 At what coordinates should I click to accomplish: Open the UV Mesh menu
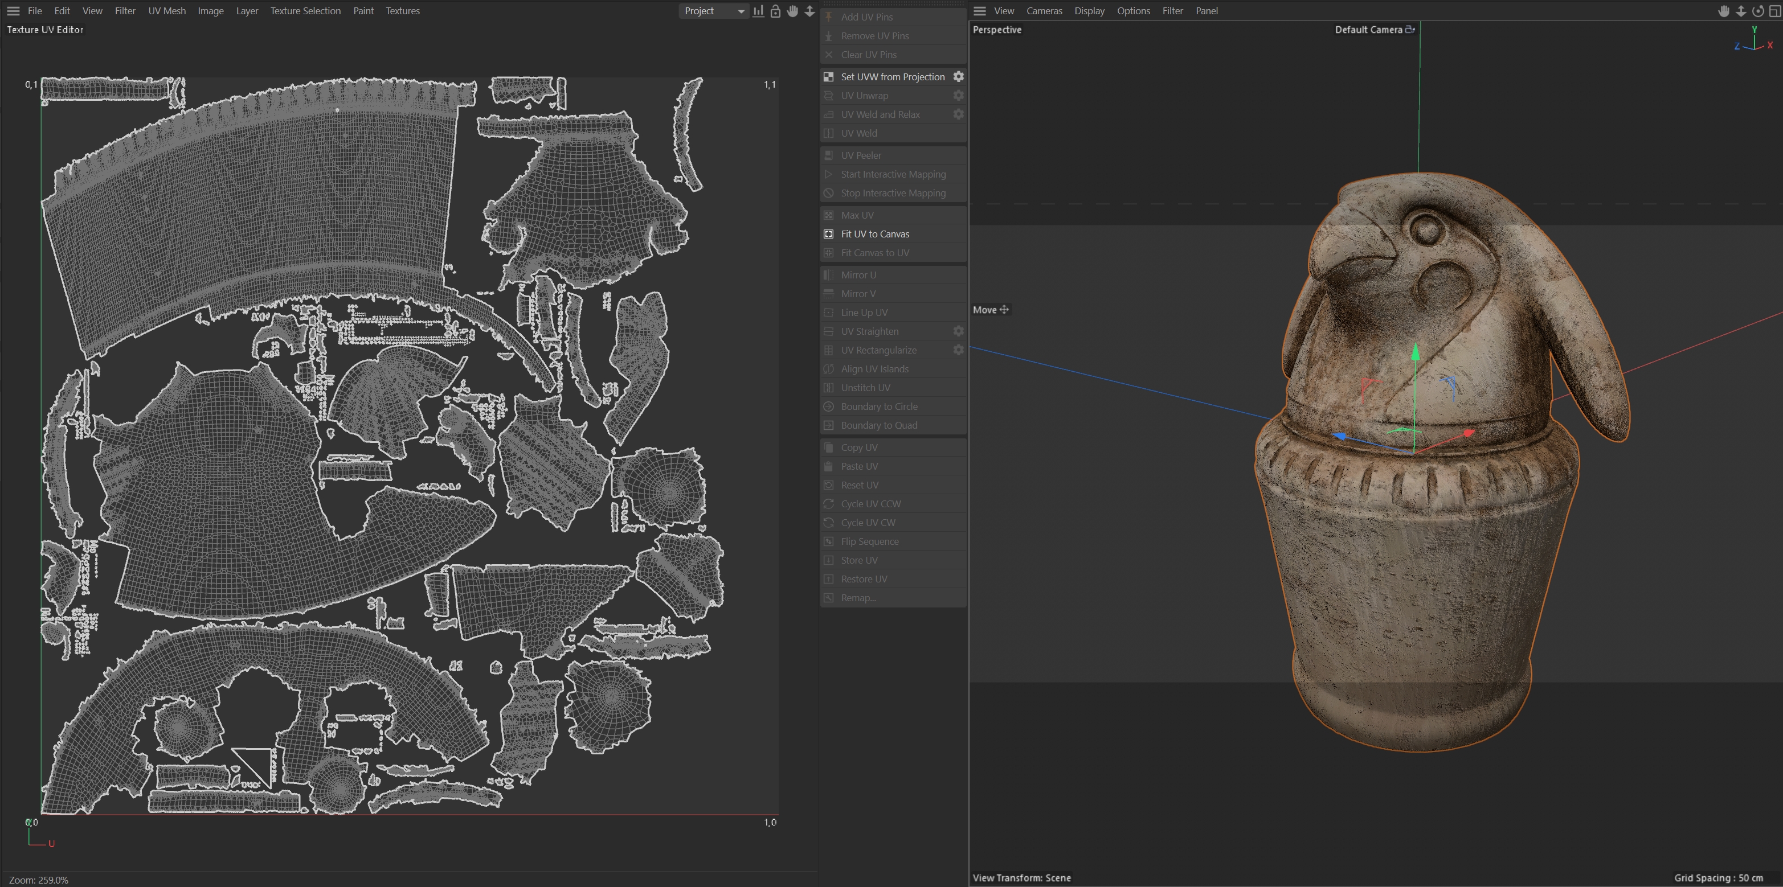[167, 11]
